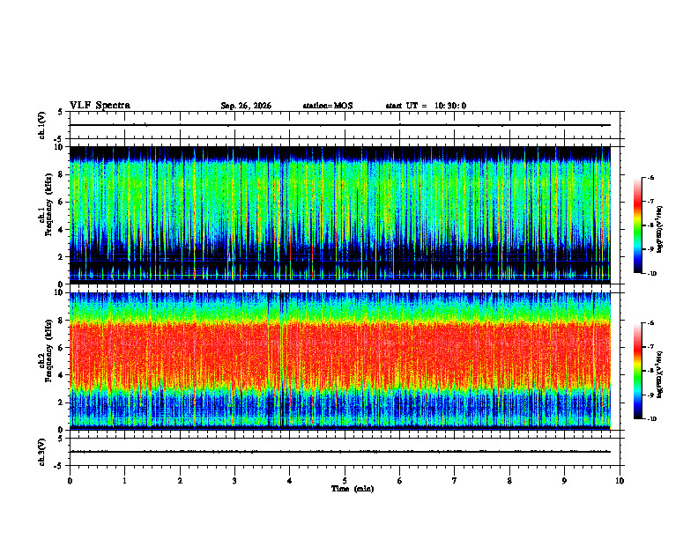Click the ch.3(V) waveform panel label
The width and height of the screenshot is (698, 539).
click(x=42, y=452)
